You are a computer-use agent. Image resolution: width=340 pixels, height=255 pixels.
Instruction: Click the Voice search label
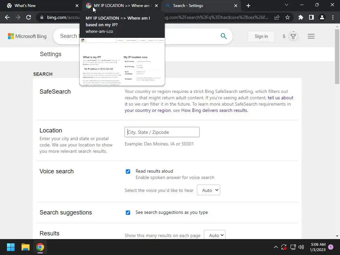[56, 171]
